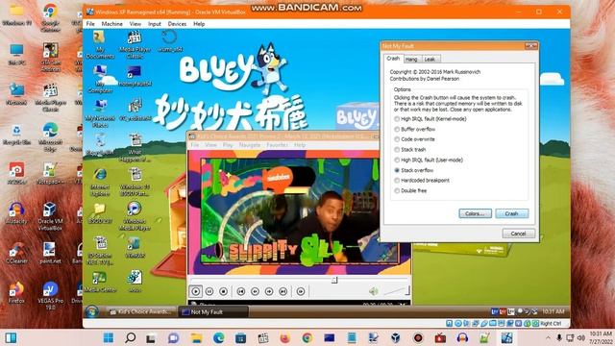Select High IRQL fault (User-mode) option
The image size is (615, 346).
tap(429, 161)
